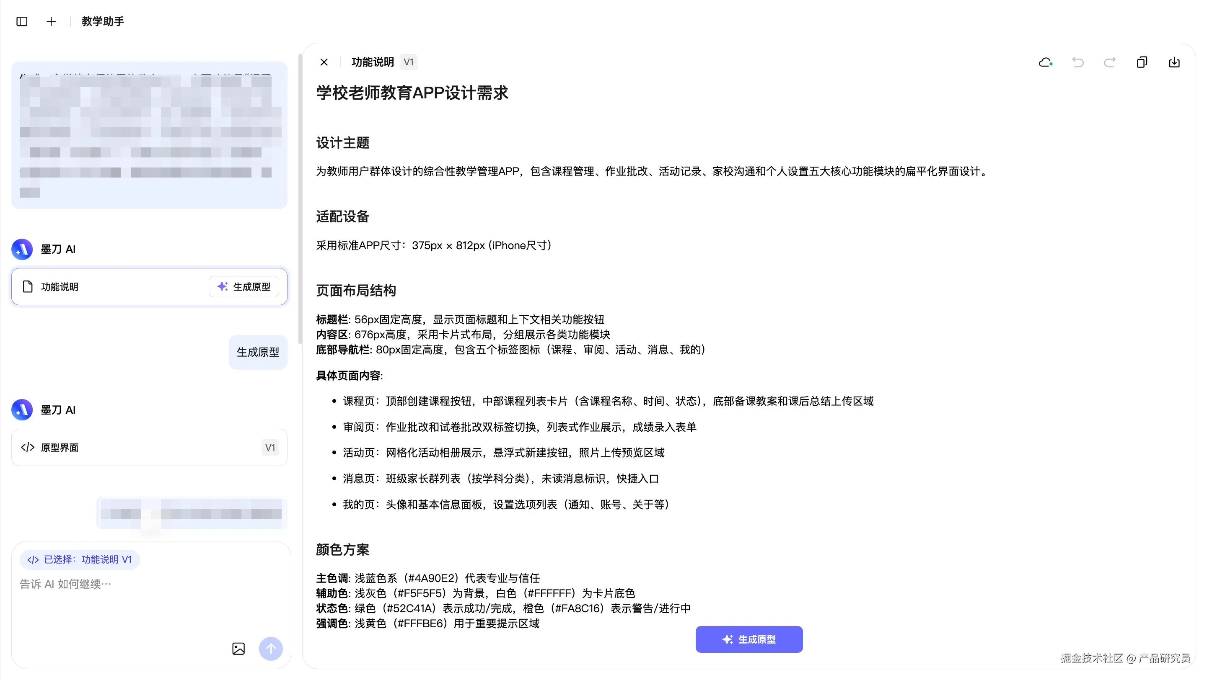
Task: Download the document with the export icon
Action: [1174, 62]
